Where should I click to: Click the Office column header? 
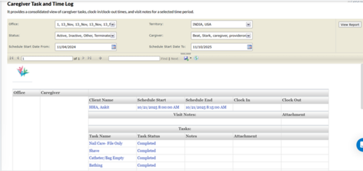[x=19, y=93]
